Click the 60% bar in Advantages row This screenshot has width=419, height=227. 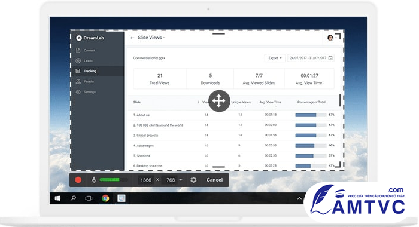[311, 146]
